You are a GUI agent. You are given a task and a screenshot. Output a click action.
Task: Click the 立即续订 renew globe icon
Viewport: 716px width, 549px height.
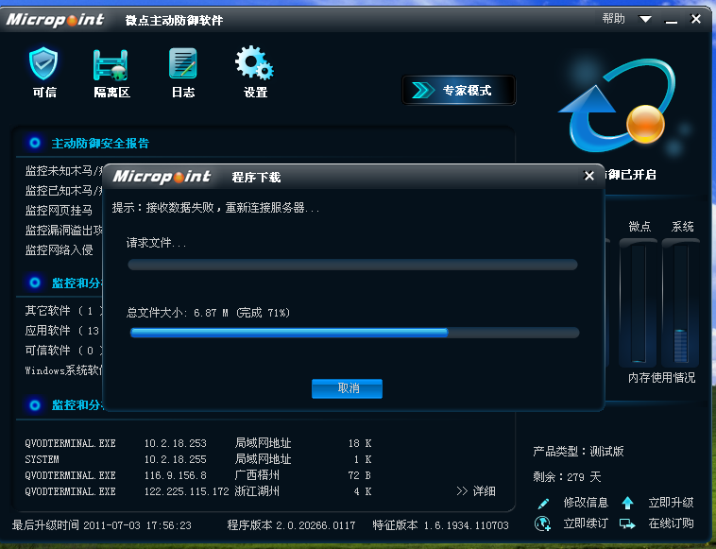[542, 523]
